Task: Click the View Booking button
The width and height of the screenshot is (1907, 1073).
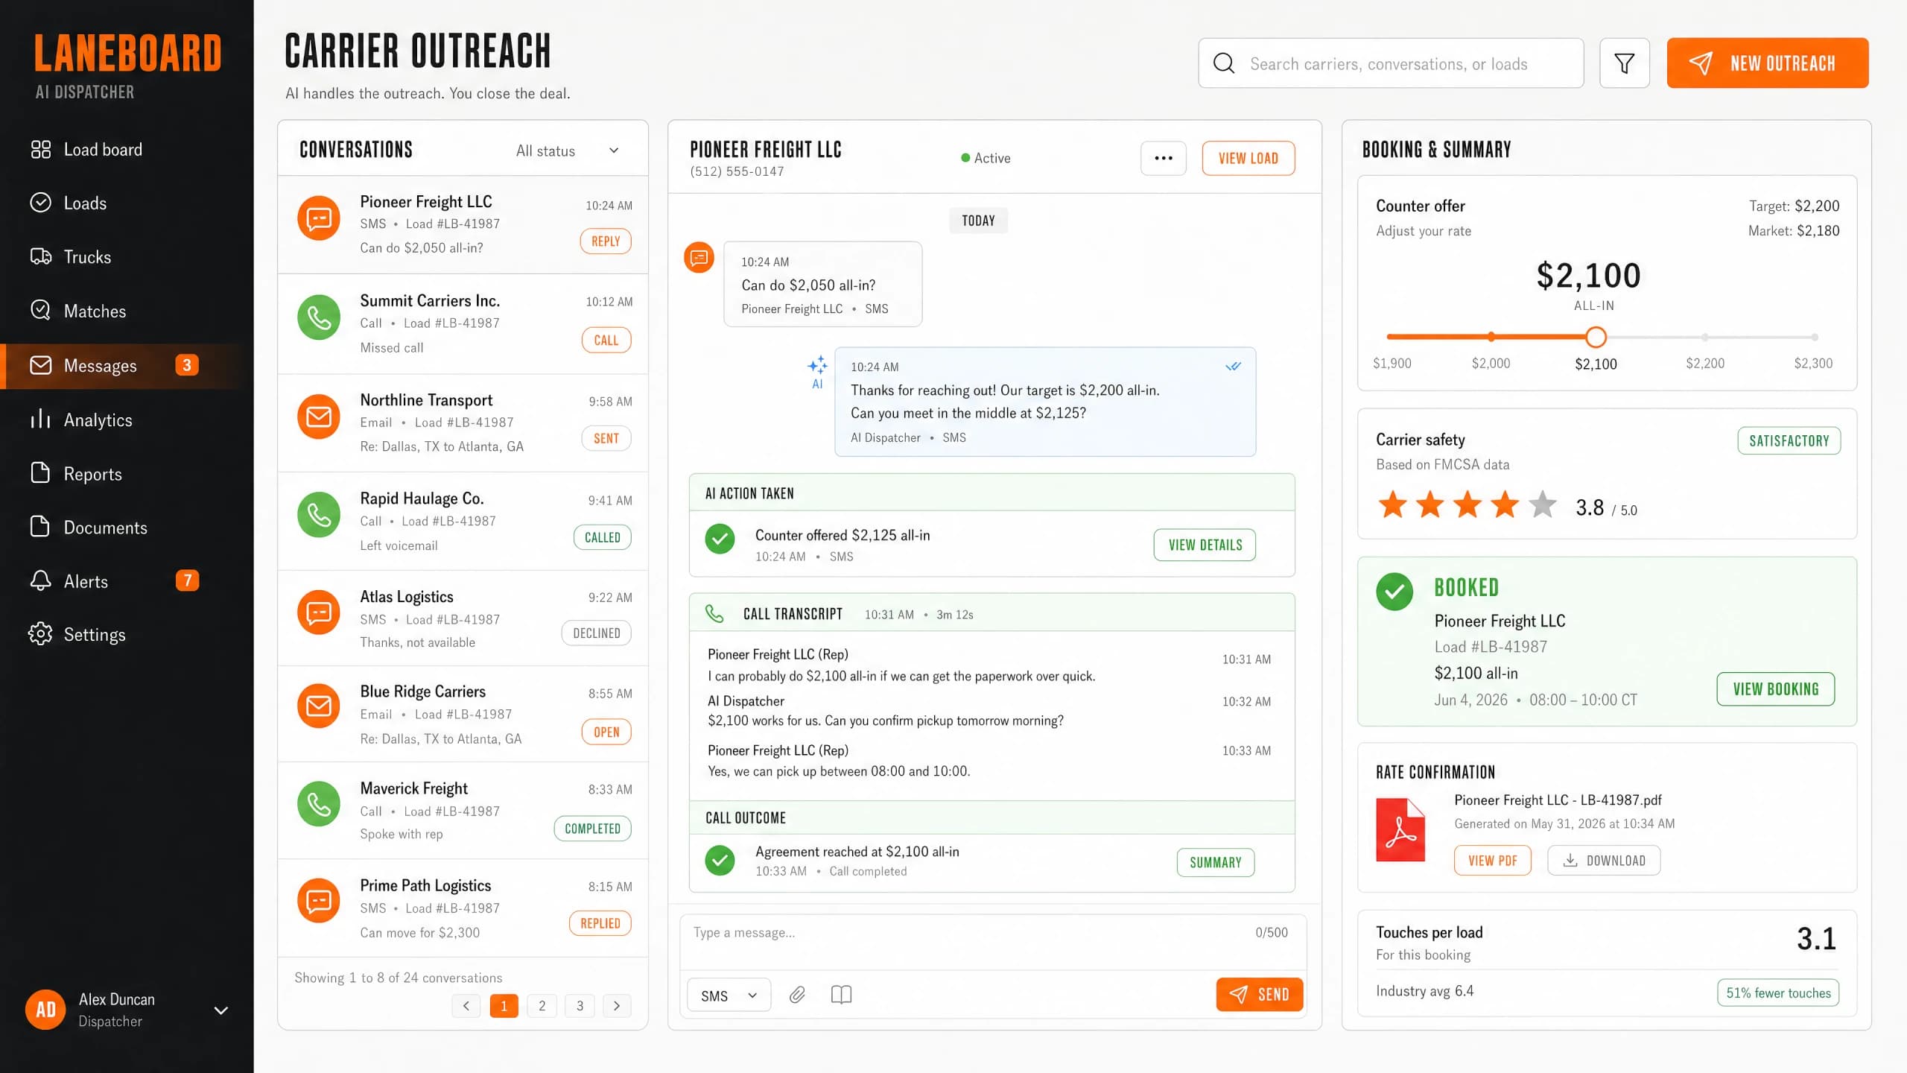Action: (1776, 689)
